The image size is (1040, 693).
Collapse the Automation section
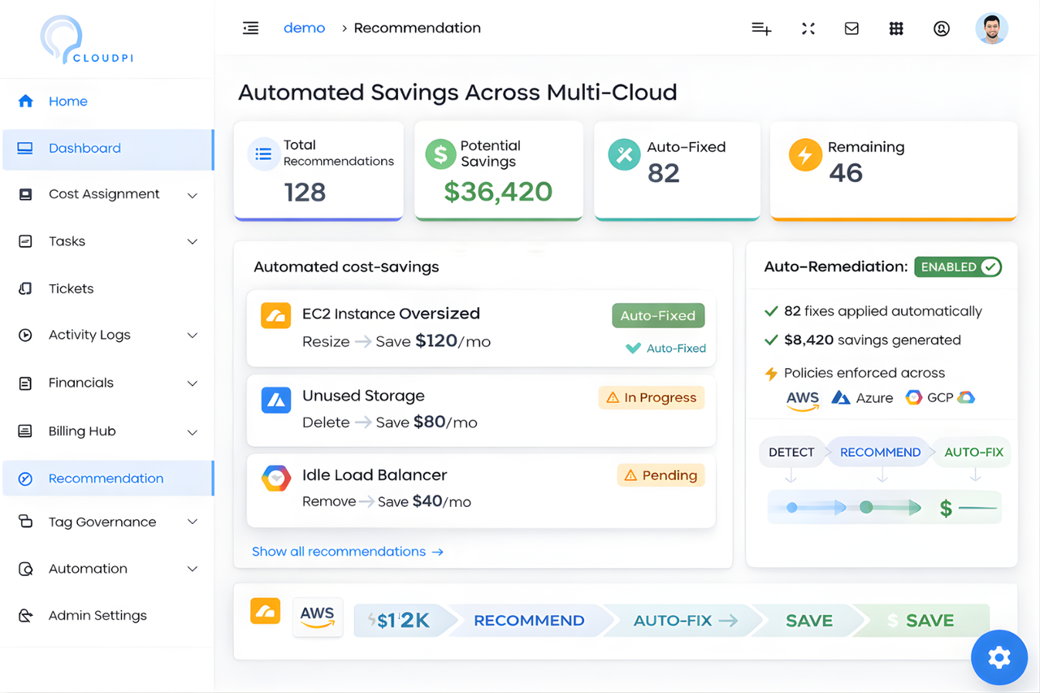coord(192,569)
